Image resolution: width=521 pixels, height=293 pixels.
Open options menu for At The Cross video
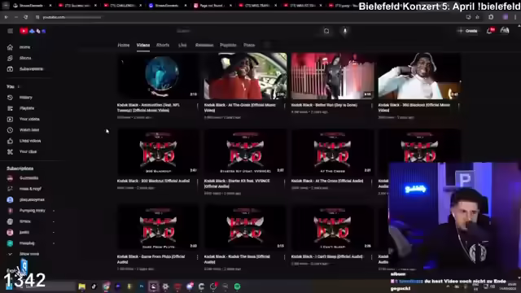(x=284, y=106)
